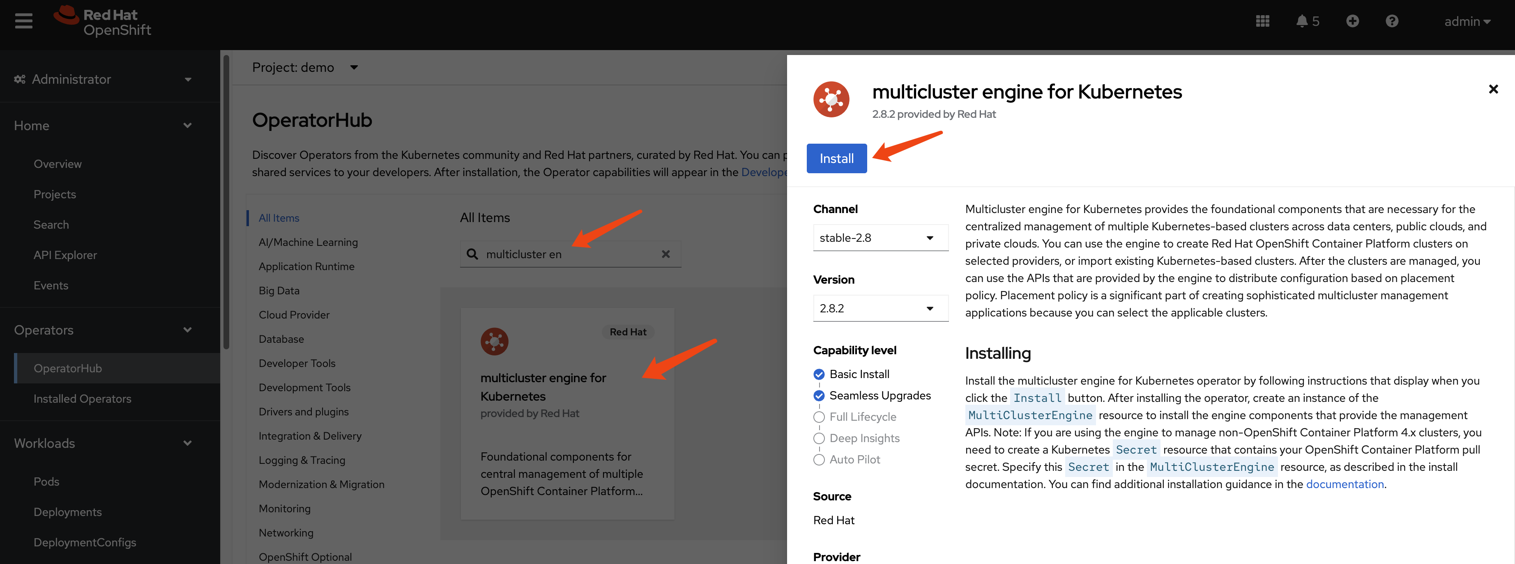Click the plus import icon in header
This screenshot has width=1515, height=564.
point(1352,22)
